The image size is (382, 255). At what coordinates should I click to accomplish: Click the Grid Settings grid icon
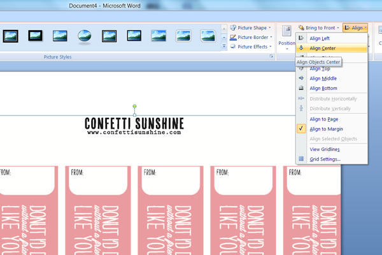coord(301,159)
